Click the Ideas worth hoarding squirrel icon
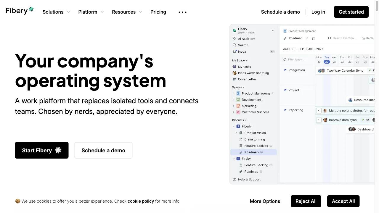This screenshot has width=379, height=213. coord(235,73)
